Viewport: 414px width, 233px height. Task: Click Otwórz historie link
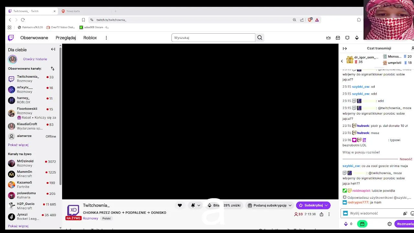click(35, 59)
